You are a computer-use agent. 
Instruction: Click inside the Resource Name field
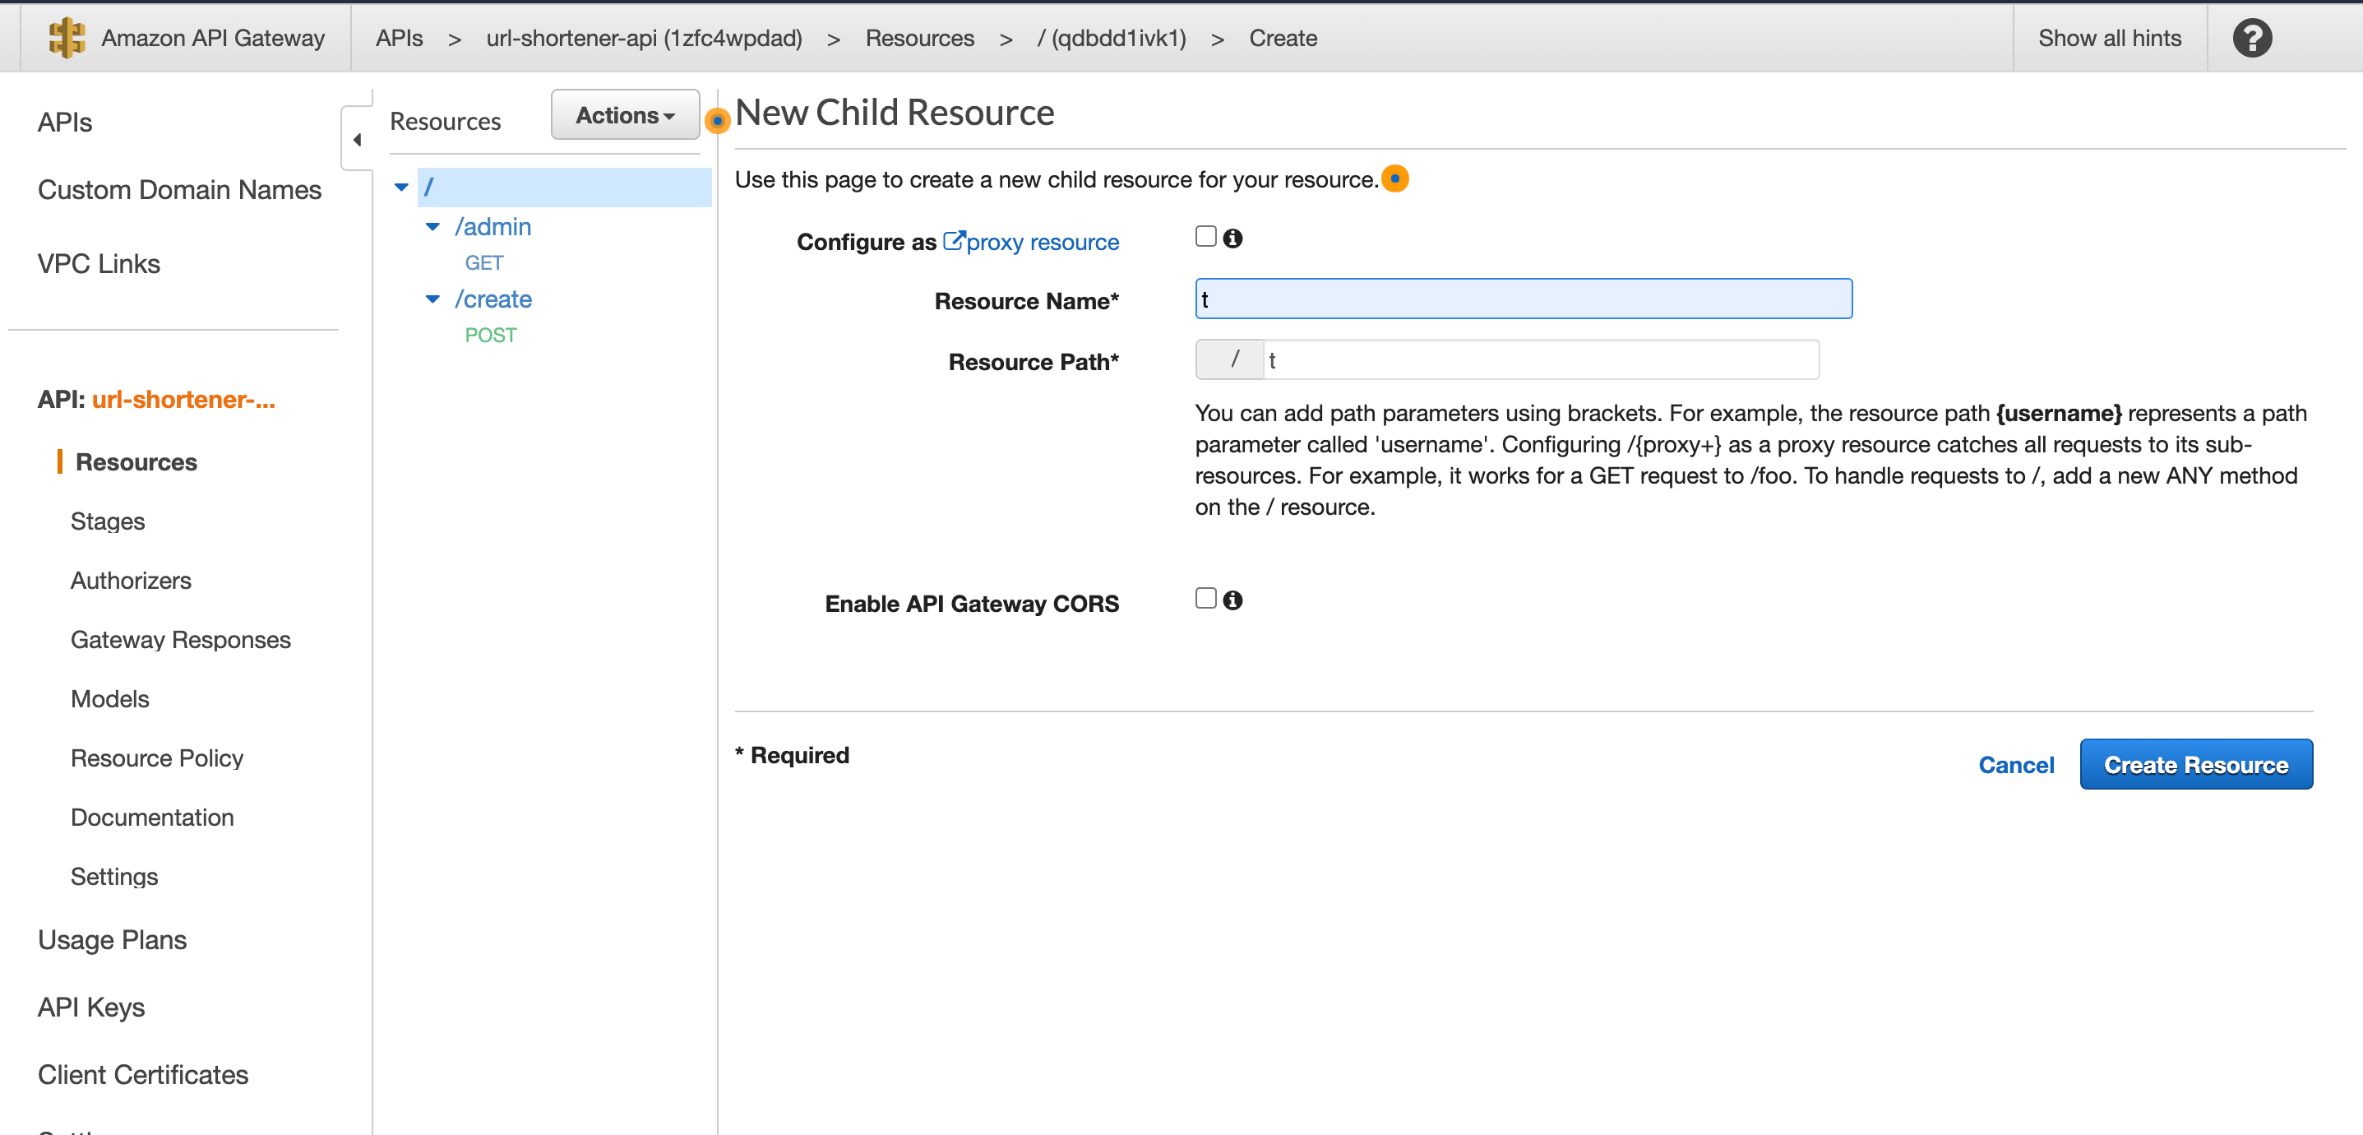[x=1523, y=299]
